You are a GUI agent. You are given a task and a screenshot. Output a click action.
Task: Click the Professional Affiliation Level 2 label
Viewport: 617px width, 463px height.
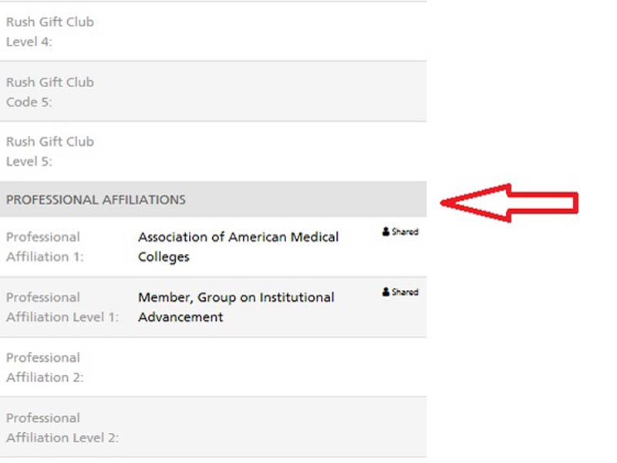click(x=62, y=428)
